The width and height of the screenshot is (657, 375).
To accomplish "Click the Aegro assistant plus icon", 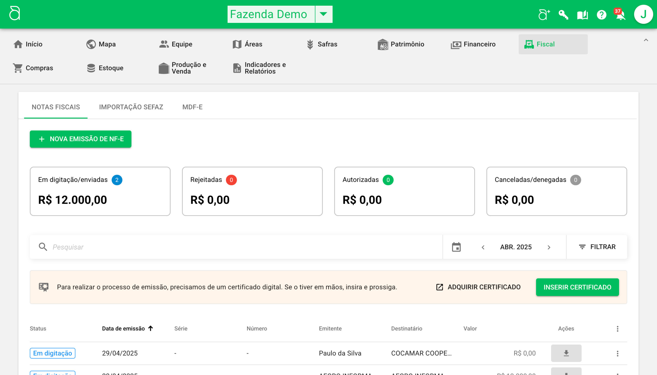I will tap(544, 15).
